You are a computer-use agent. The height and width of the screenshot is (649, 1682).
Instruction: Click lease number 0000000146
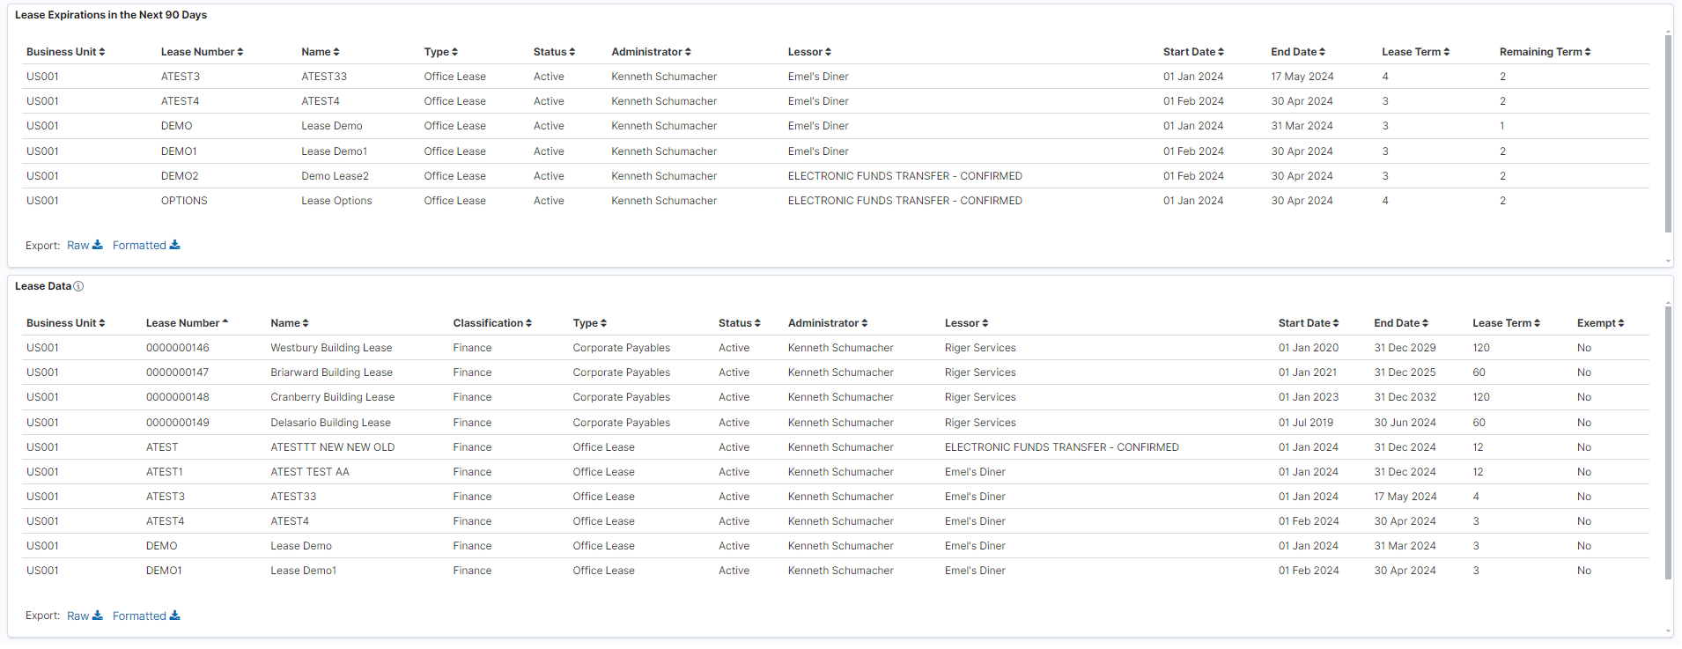tap(178, 348)
